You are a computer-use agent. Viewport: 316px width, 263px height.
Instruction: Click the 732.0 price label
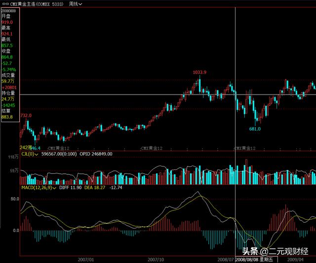[26, 115]
